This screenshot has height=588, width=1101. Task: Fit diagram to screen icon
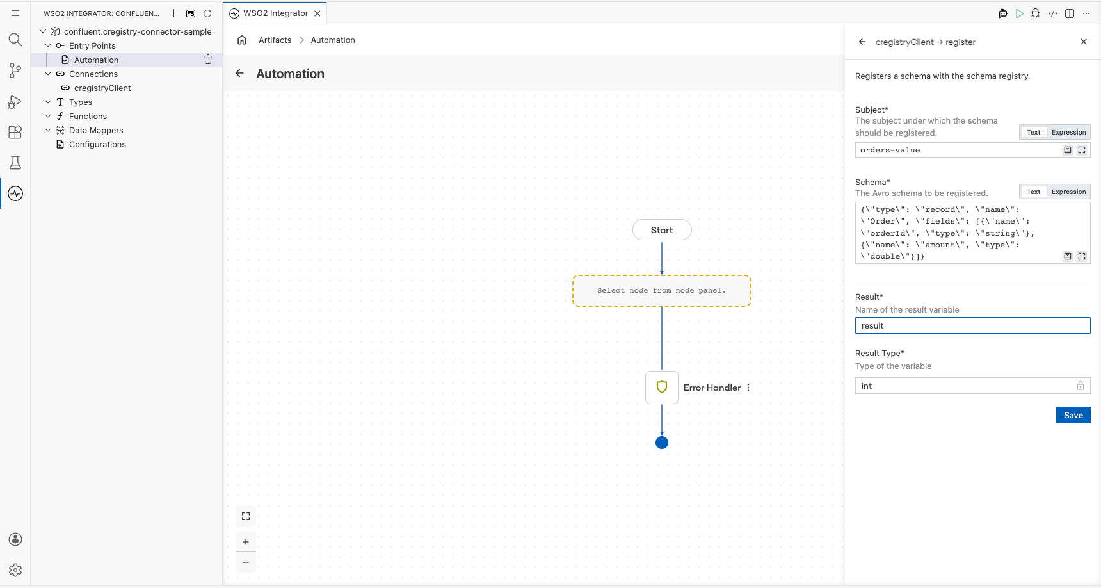(x=246, y=516)
